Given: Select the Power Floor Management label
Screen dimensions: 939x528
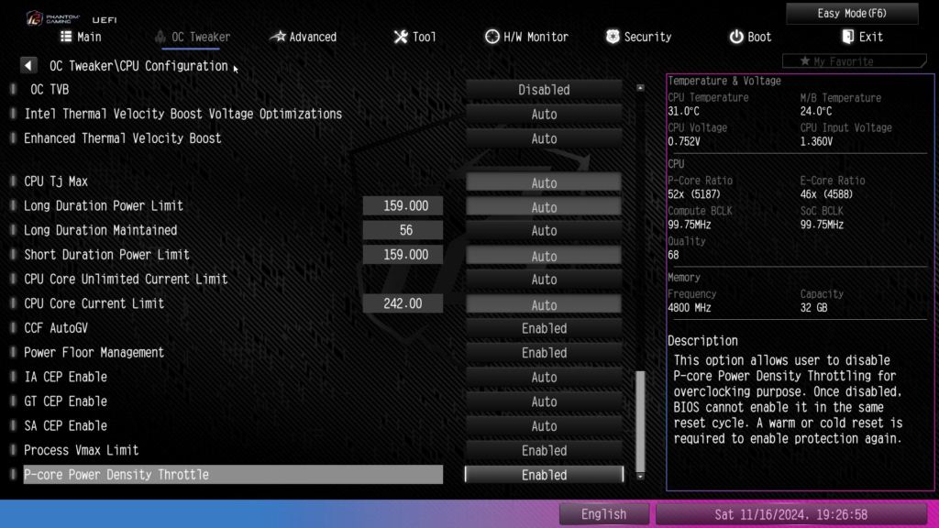Looking at the screenshot, I should point(94,353).
